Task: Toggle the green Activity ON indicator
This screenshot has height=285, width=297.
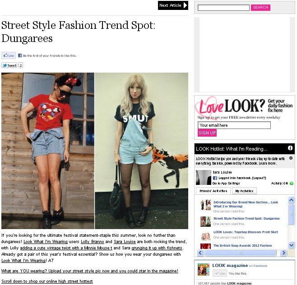Action: [292, 183]
